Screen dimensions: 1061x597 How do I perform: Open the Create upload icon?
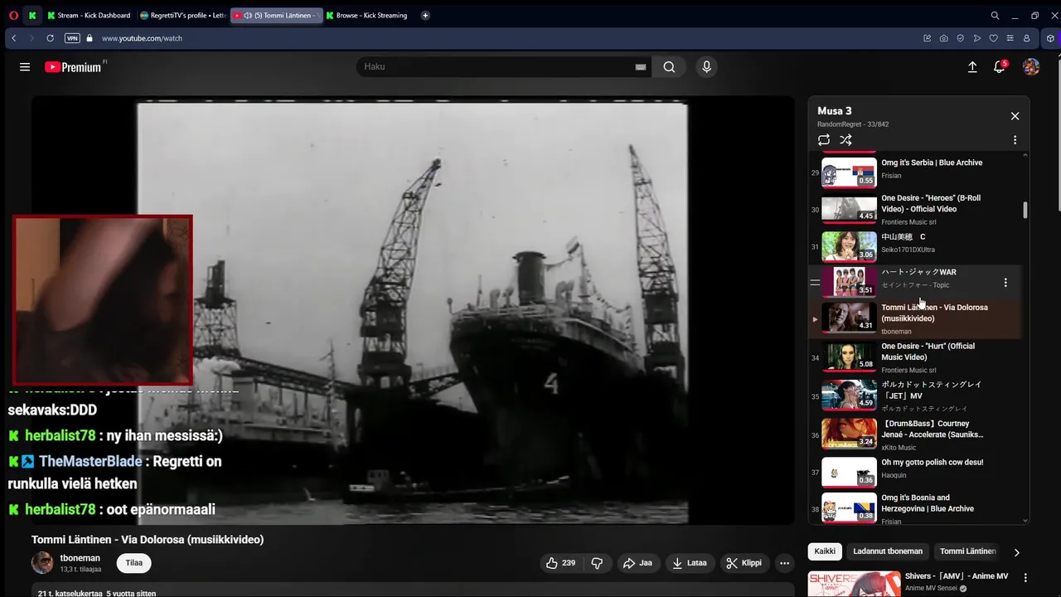[x=972, y=67]
